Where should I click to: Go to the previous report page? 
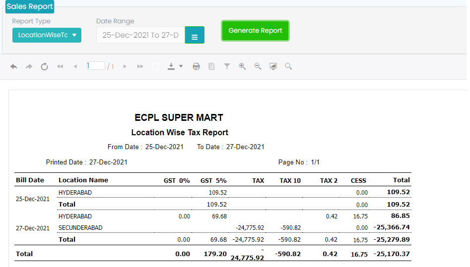click(75, 66)
